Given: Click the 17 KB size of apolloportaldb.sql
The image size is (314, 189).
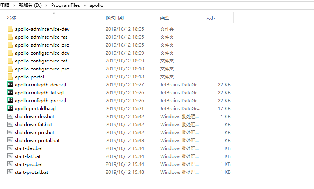Looking at the screenshot, I should tap(224, 109).
